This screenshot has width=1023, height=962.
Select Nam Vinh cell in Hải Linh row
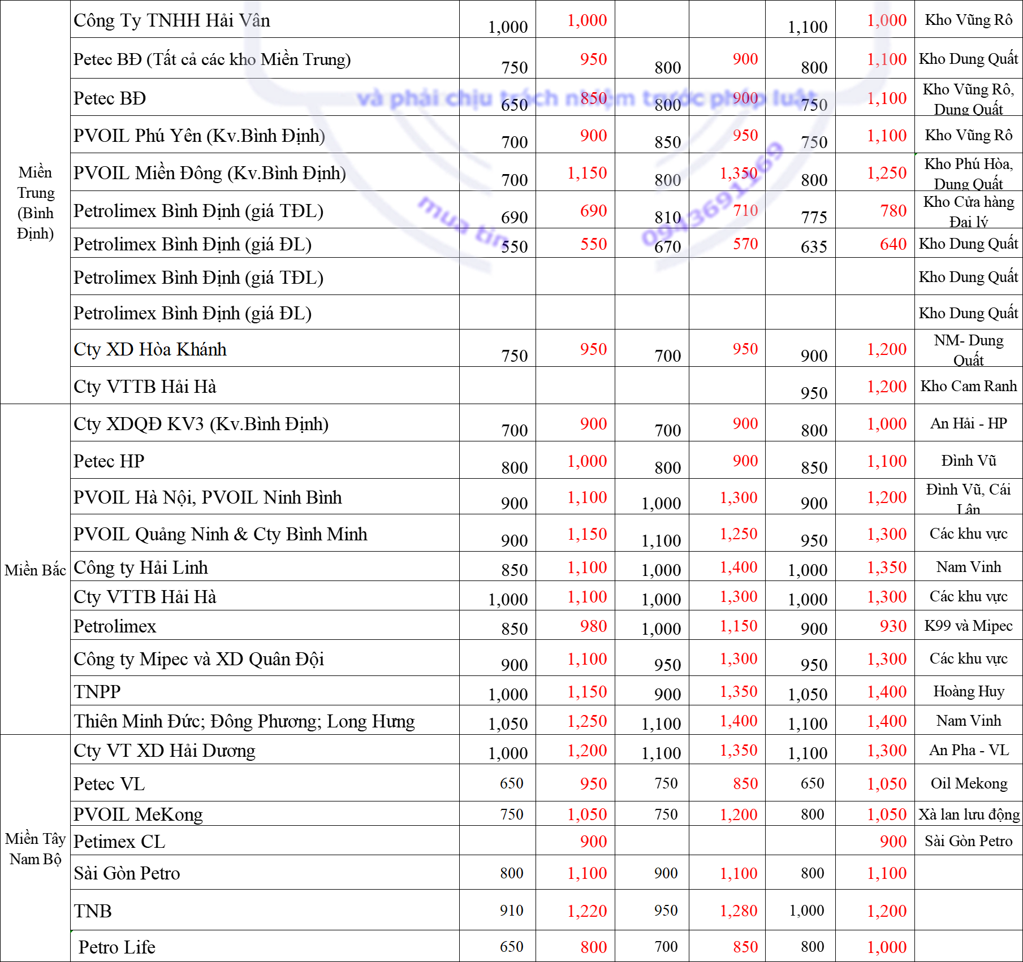click(x=969, y=567)
